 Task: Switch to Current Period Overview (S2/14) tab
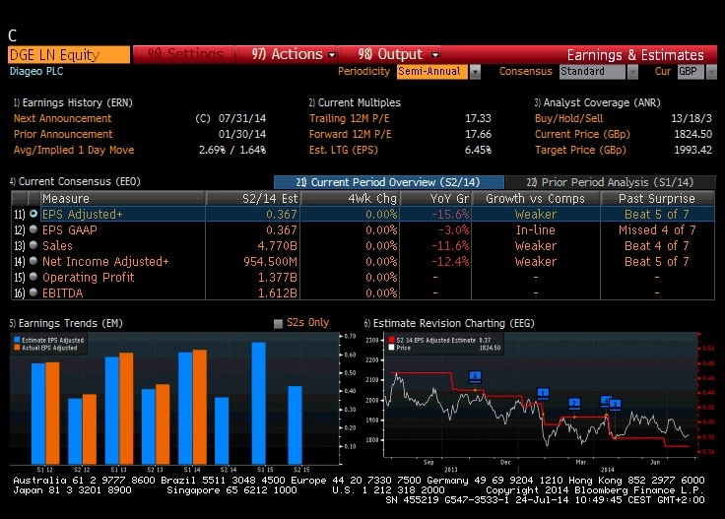point(388,182)
